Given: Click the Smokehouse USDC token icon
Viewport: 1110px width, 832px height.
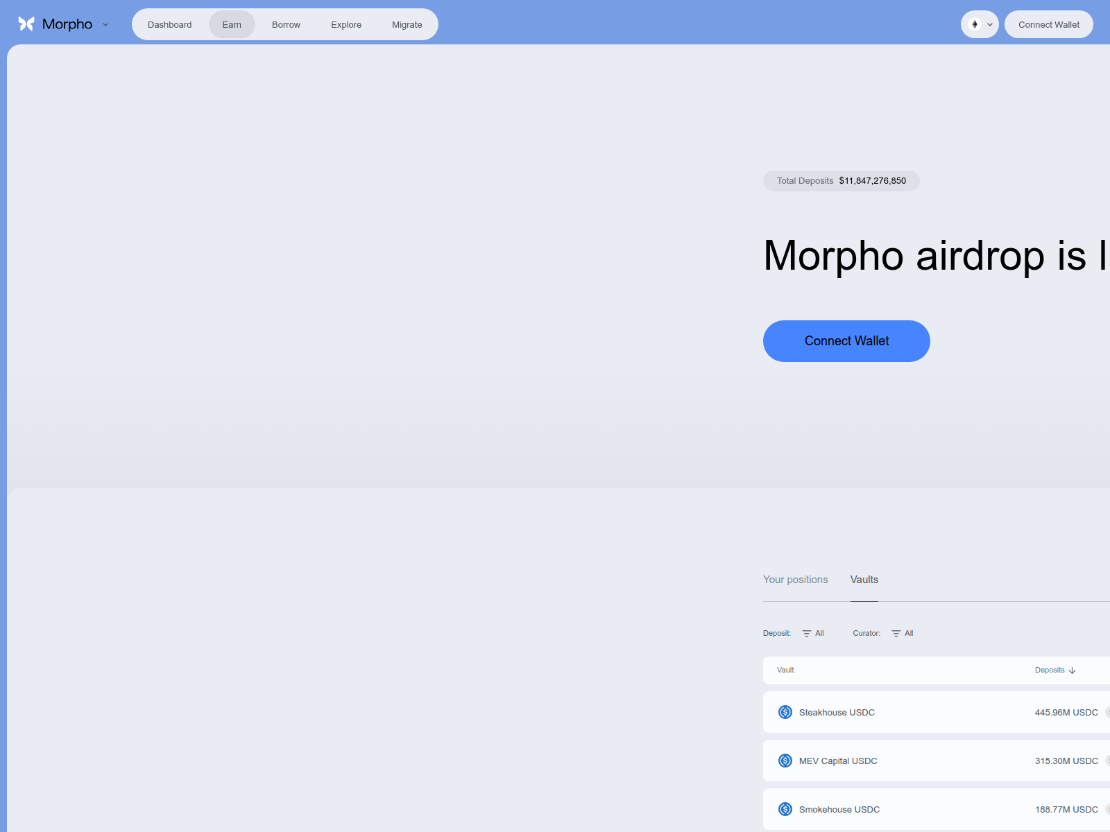Looking at the screenshot, I should 785,809.
